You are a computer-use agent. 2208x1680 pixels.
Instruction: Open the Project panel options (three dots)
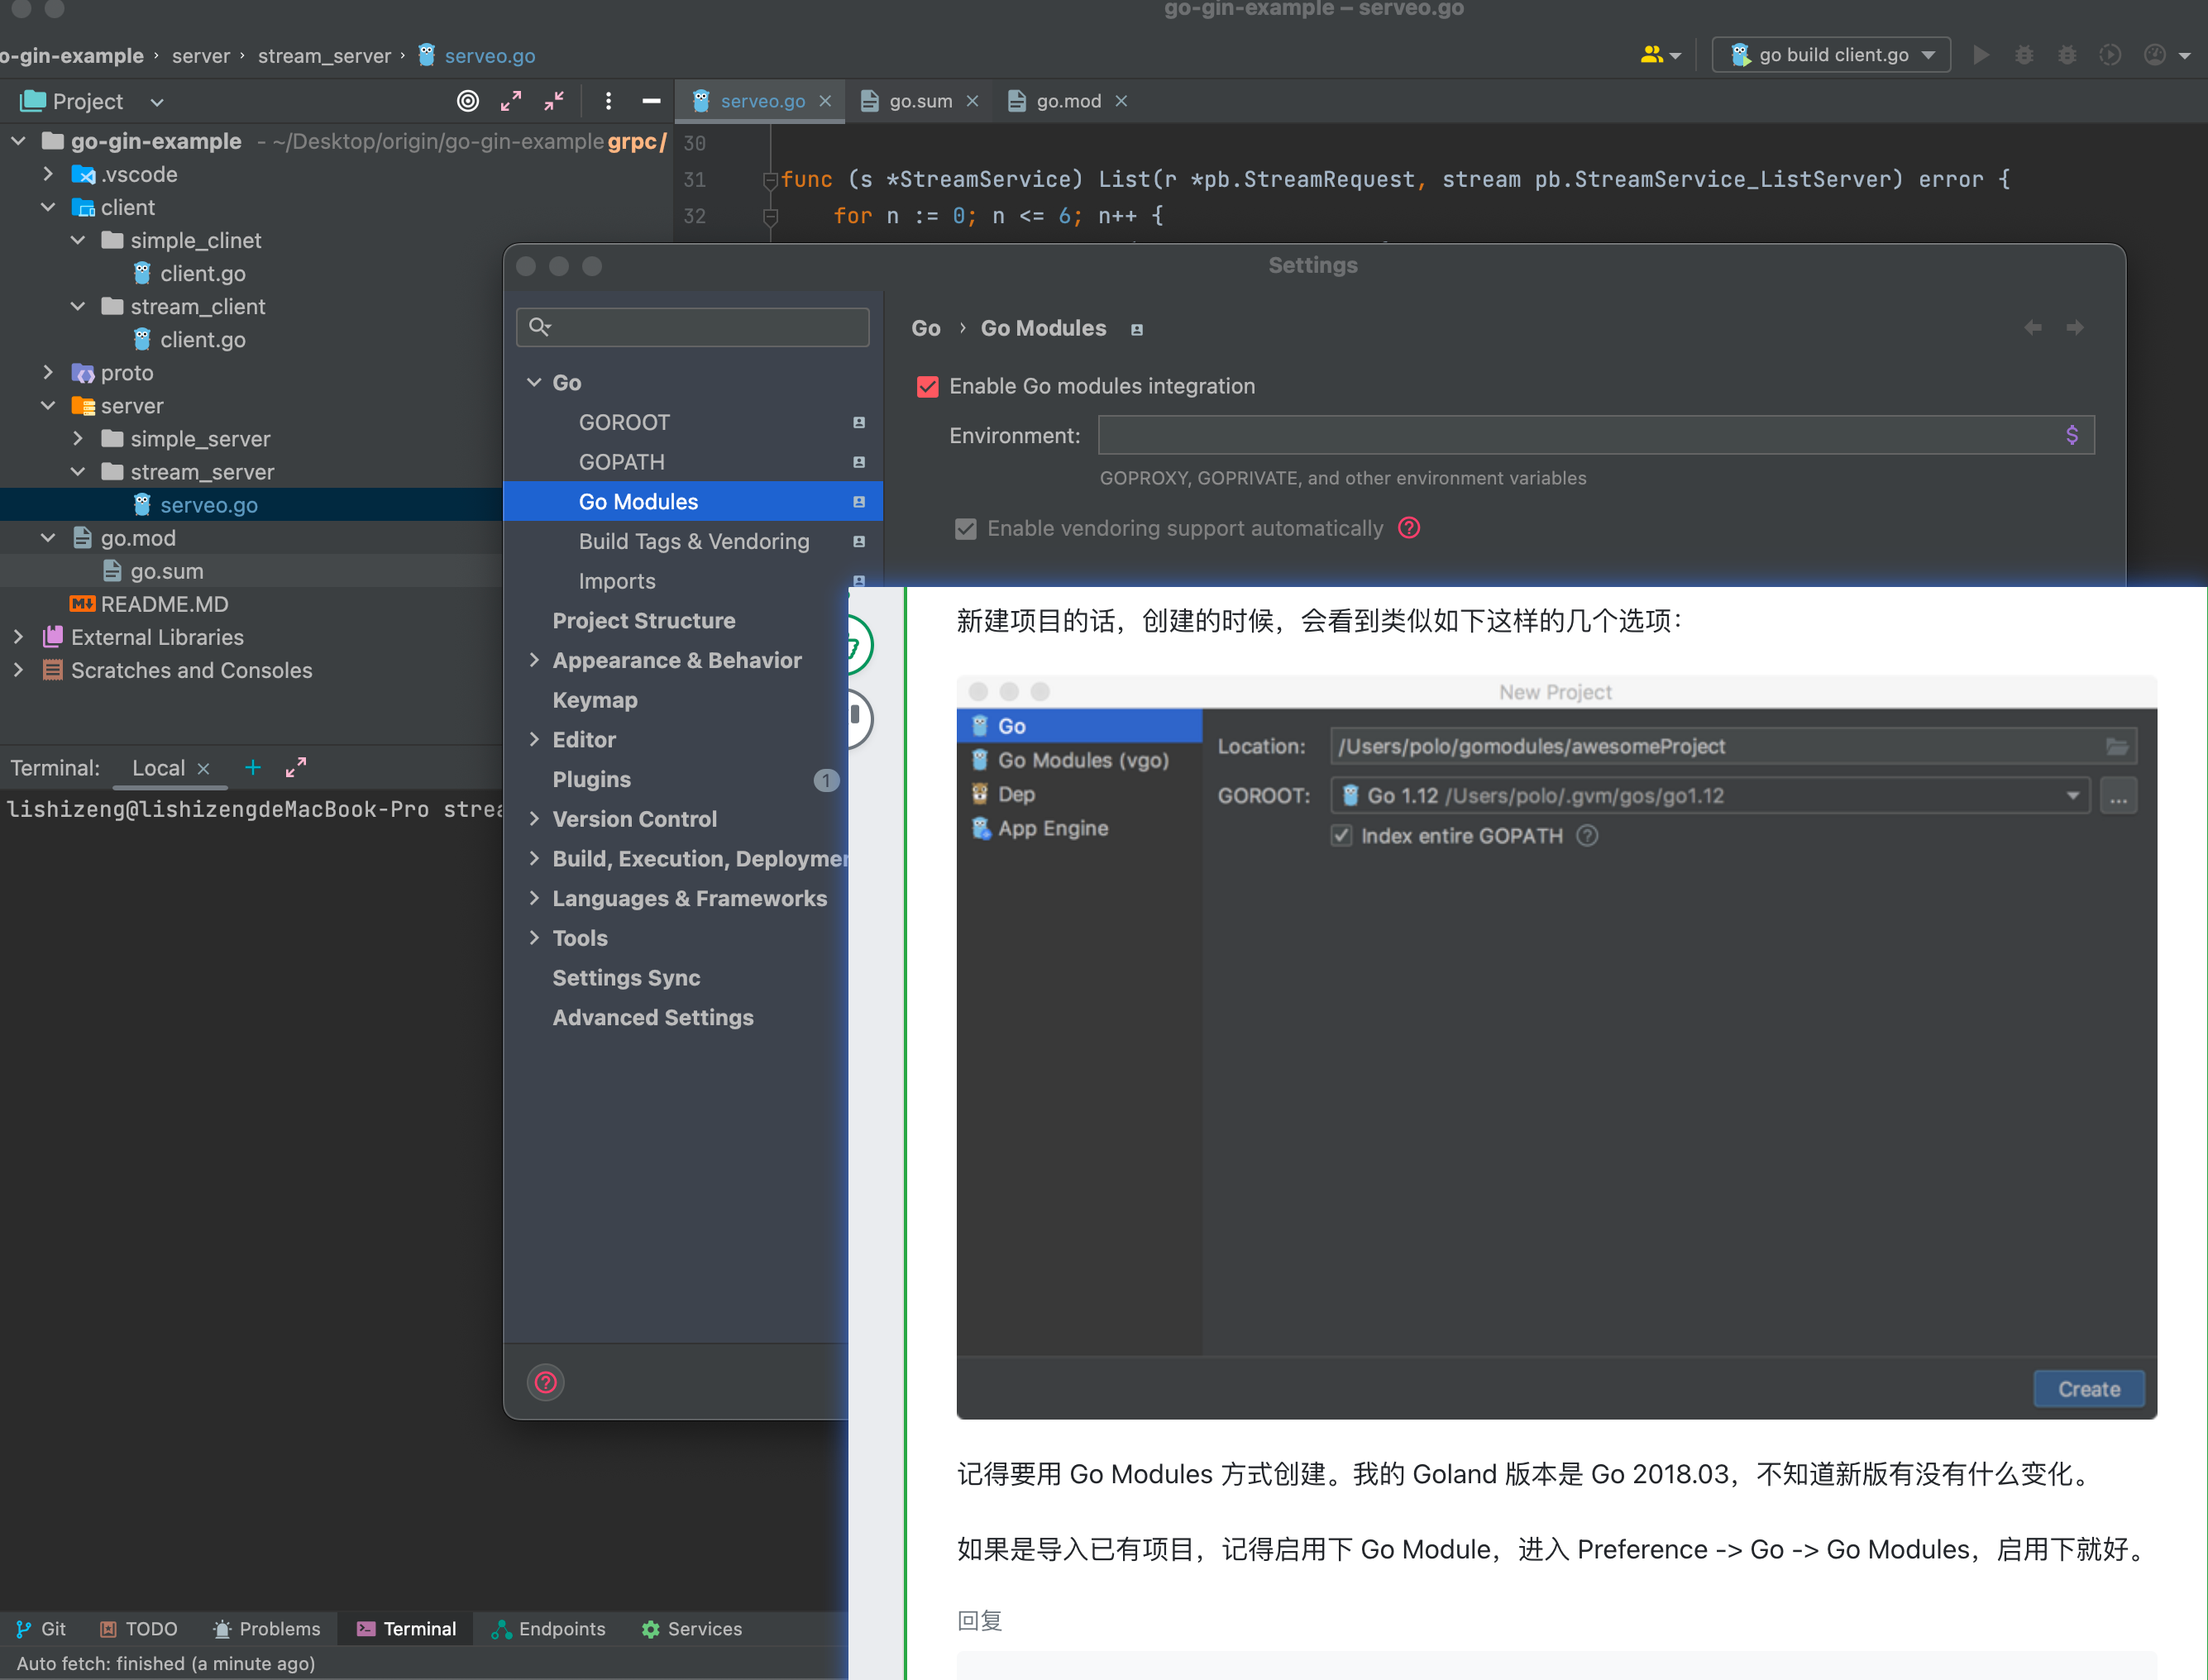click(x=608, y=101)
